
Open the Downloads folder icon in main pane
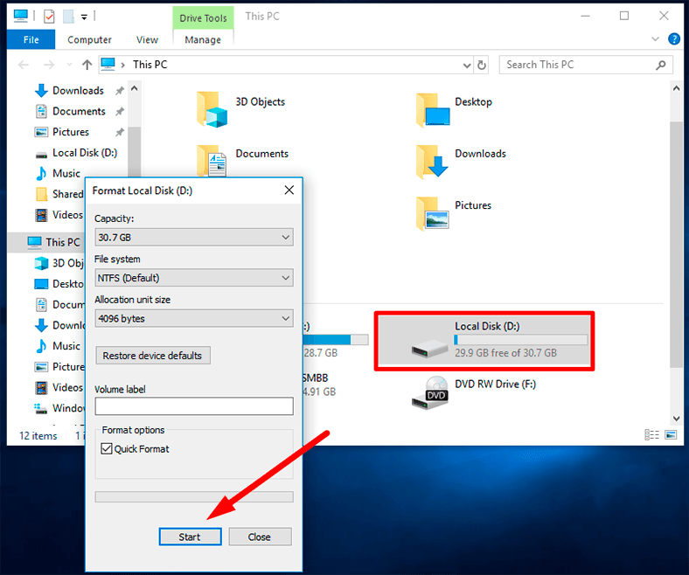click(x=432, y=162)
